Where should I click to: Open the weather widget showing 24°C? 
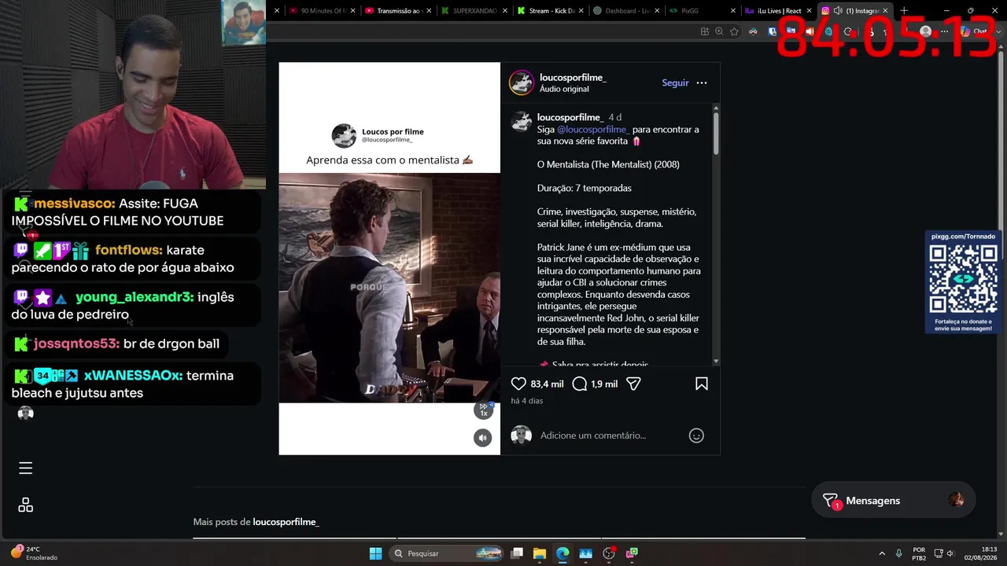[34, 553]
